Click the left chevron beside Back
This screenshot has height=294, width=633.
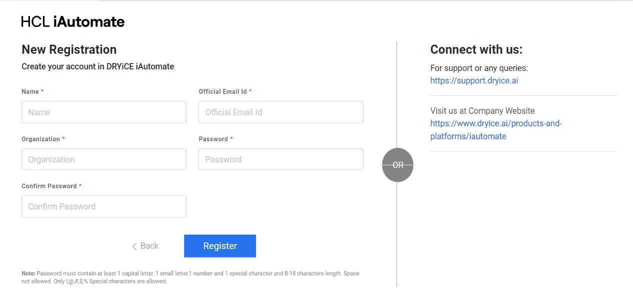(x=134, y=247)
